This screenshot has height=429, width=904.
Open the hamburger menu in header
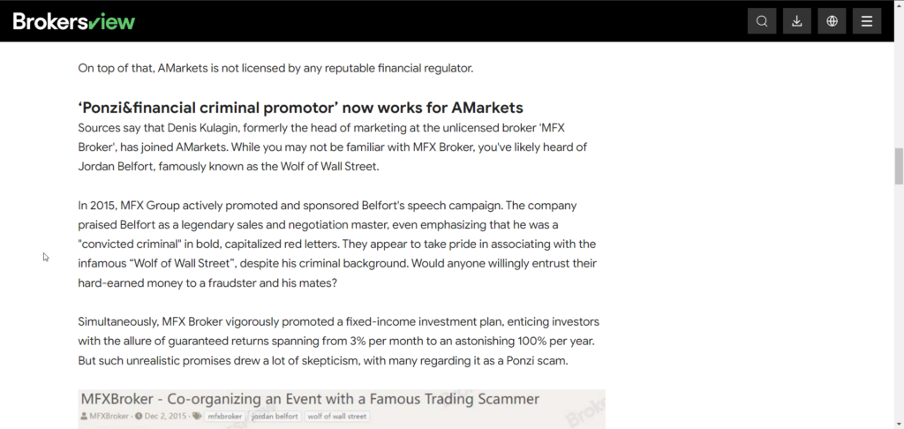click(866, 21)
